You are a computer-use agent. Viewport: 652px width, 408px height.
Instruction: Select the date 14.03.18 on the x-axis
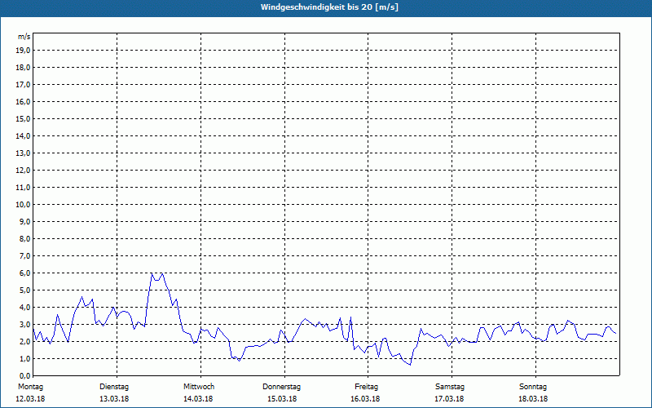(x=199, y=399)
